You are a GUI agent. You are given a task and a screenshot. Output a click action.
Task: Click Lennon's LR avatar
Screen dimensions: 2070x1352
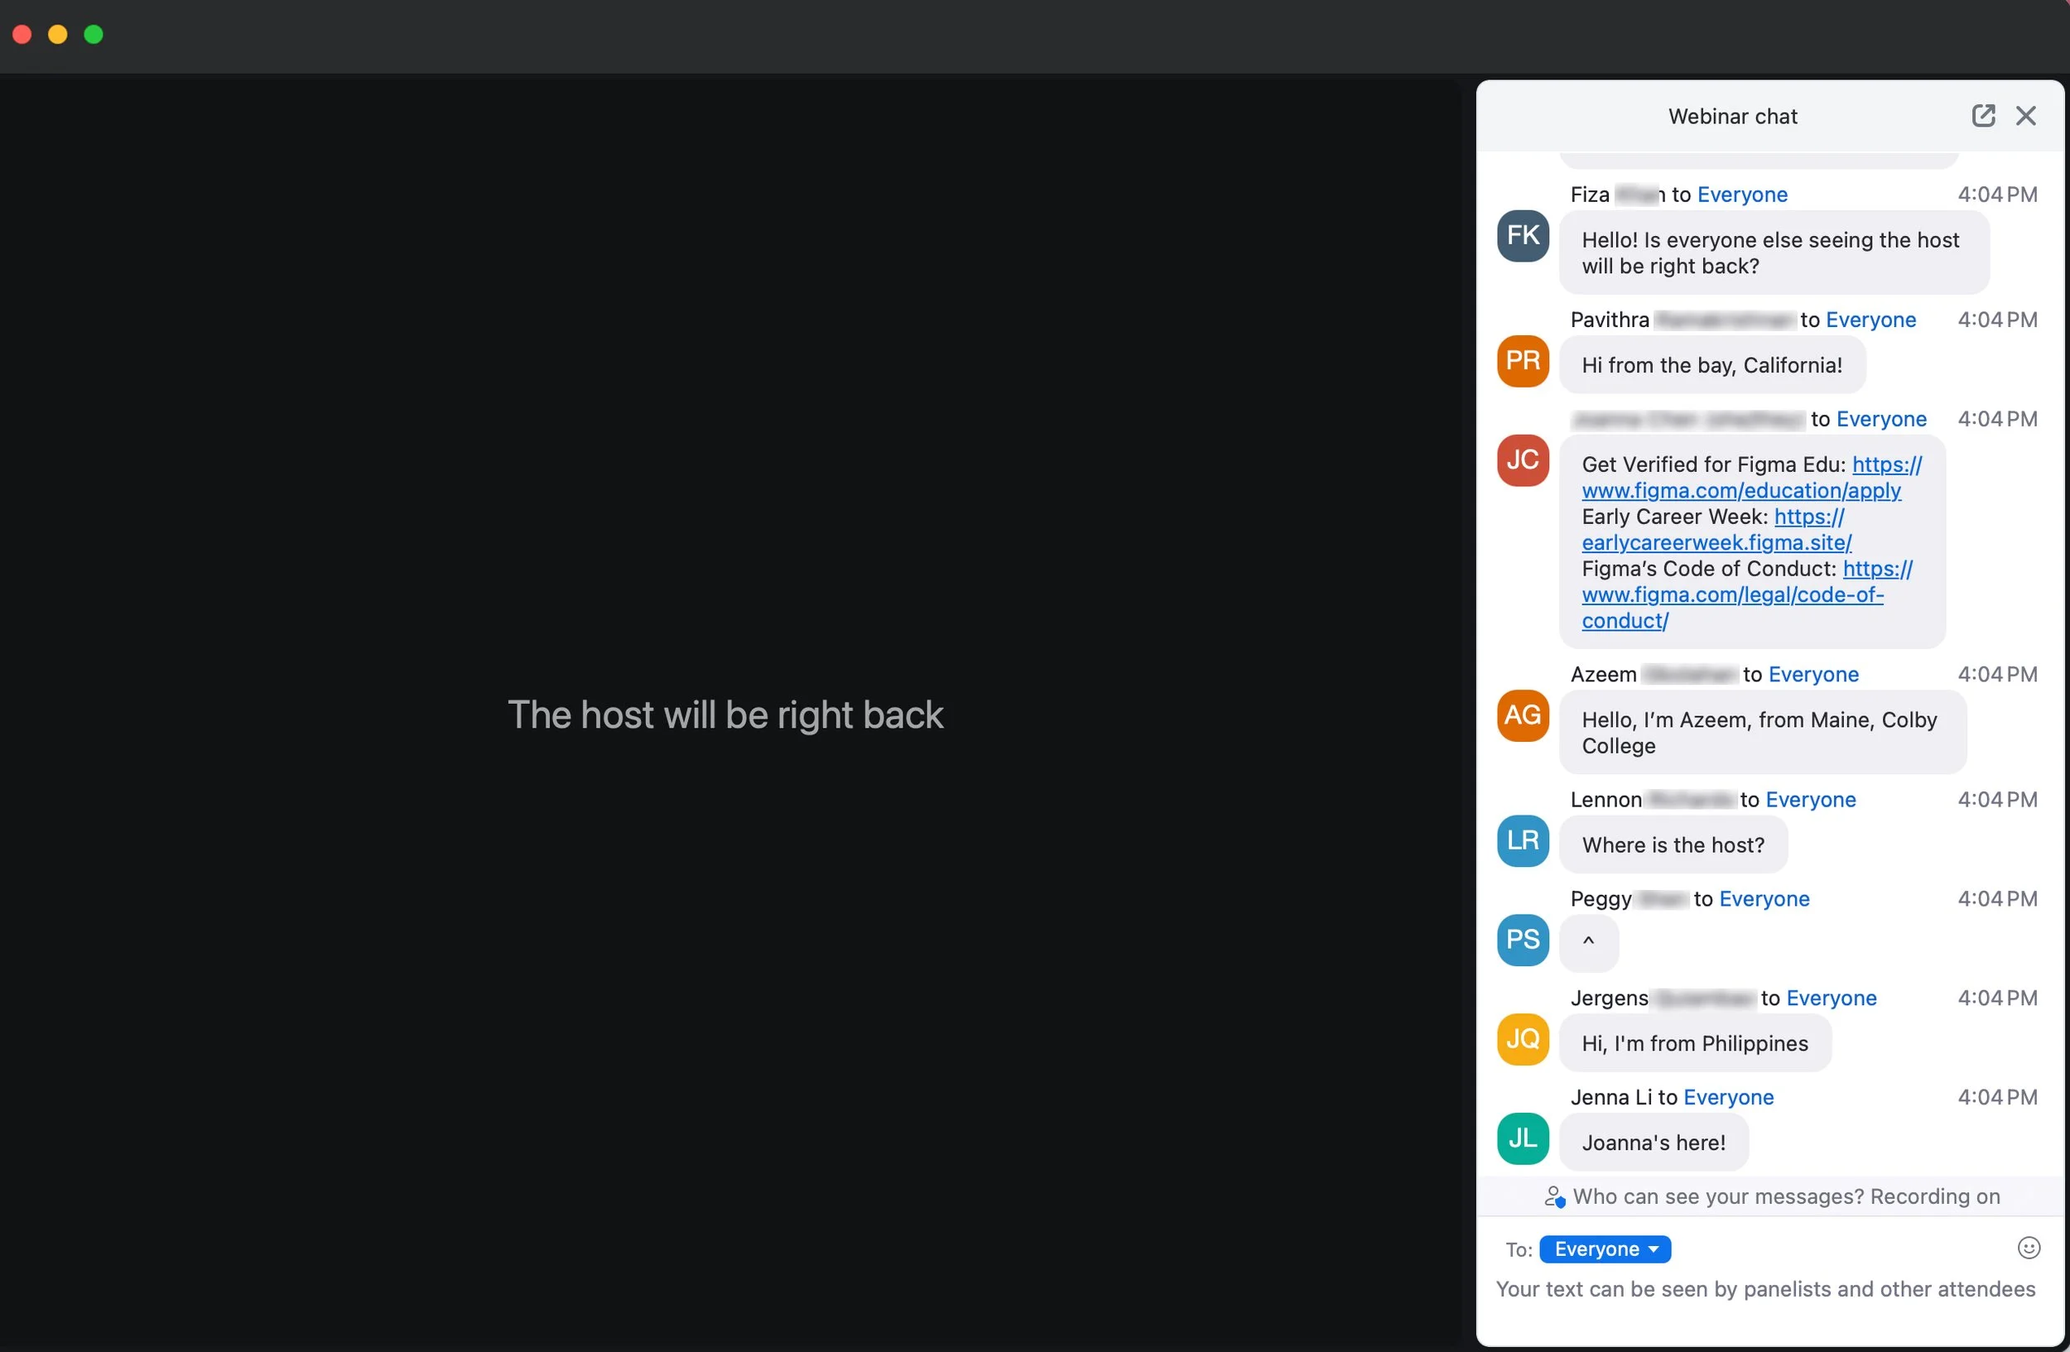tap(1521, 841)
